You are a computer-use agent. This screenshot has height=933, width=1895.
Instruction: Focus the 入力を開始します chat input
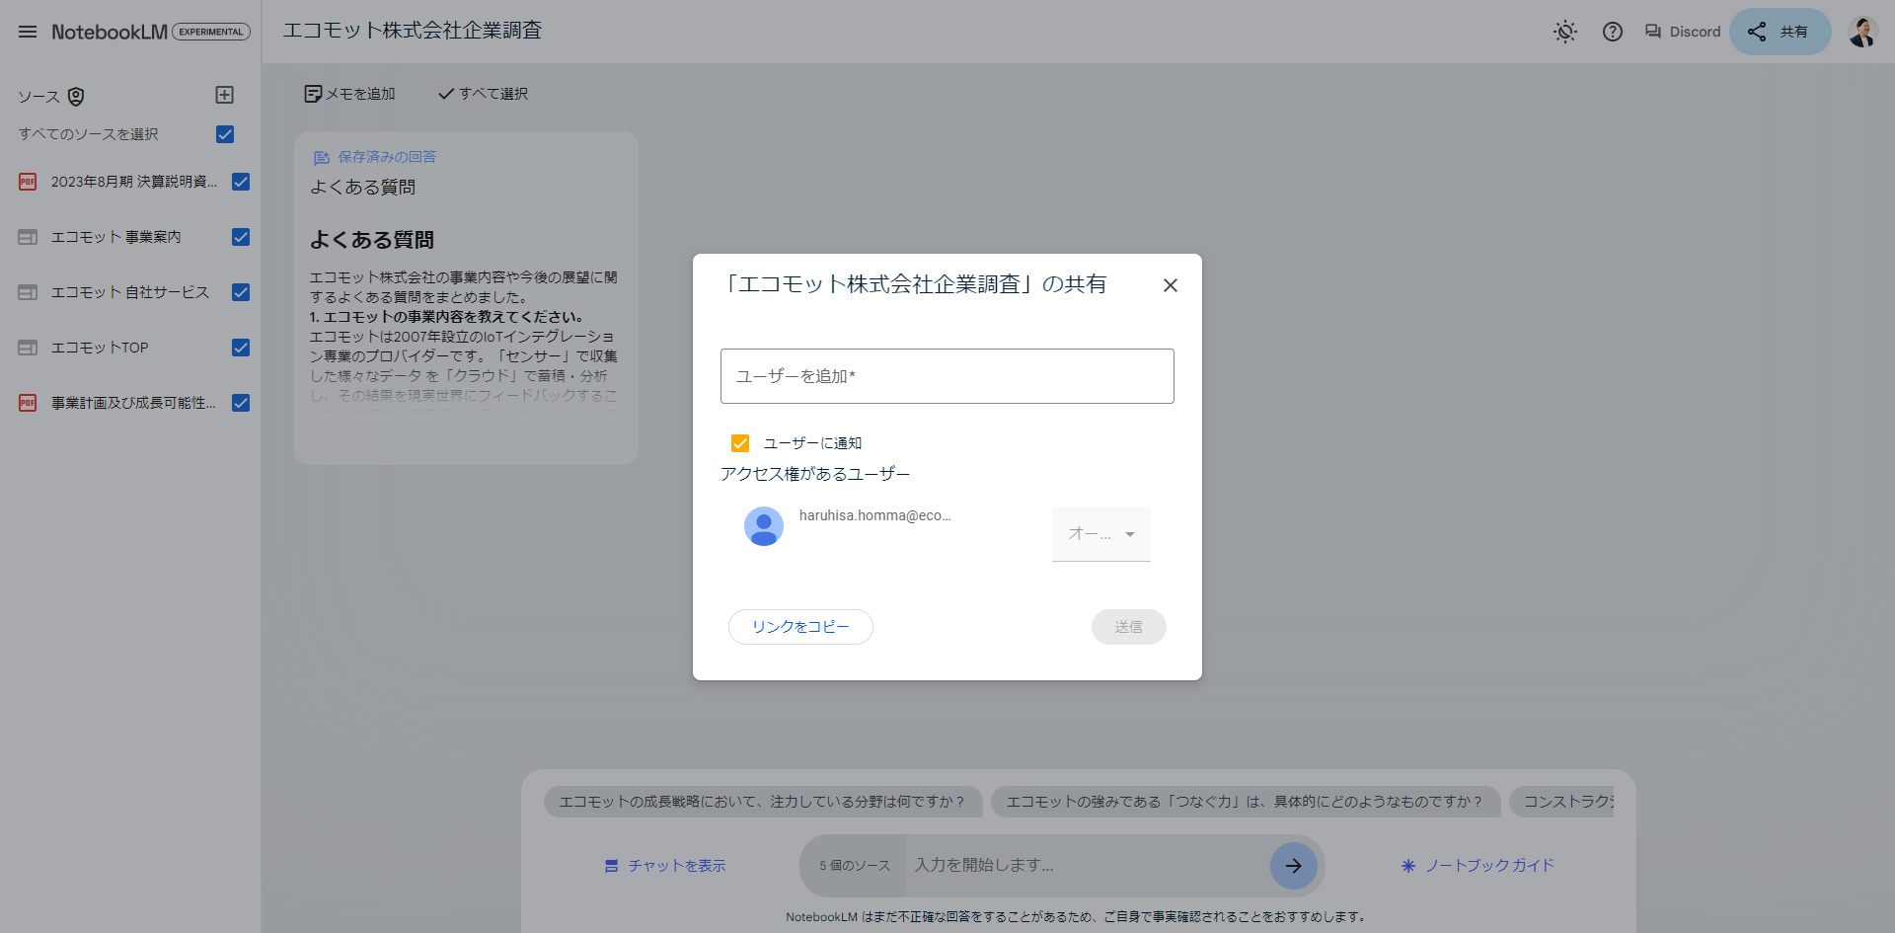tap(1086, 865)
